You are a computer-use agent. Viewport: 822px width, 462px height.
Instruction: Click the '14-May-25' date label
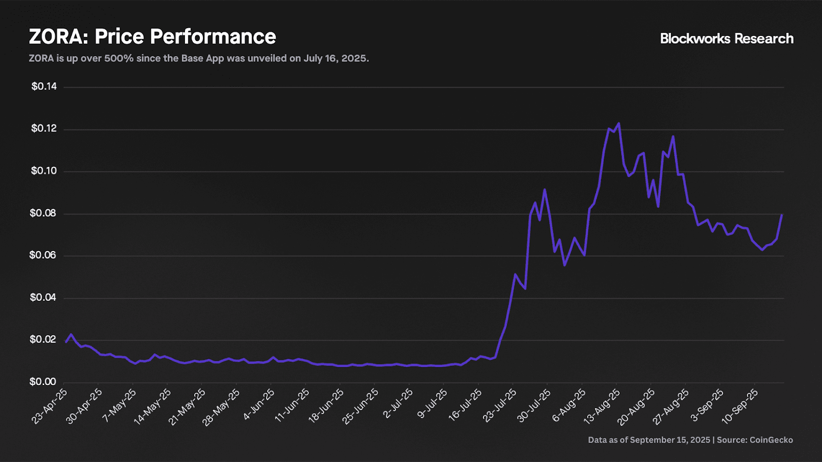(153, 406)
